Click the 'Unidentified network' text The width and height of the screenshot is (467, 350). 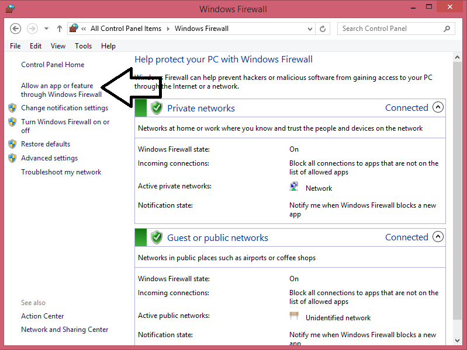(x=338, y=318)
